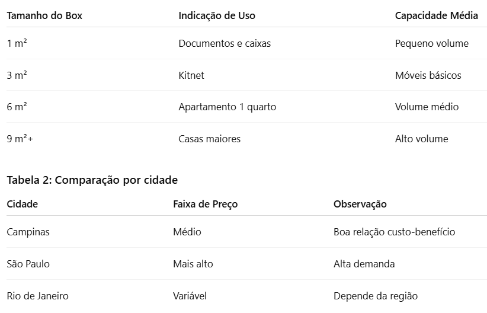The image size is (487, 313).
Task: Select the "Móveis básicos" cell
Action: pos(428,75)
